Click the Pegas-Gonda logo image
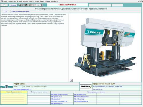Viewport: 143px width, 107px height. [x=7, y=86]
